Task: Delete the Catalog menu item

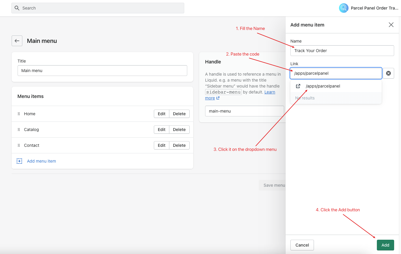Action: 179,130
